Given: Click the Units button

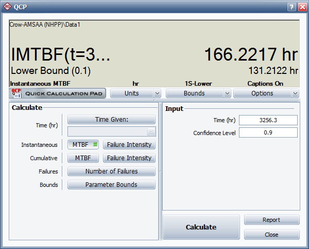Looking at the screenshot, I should pyautogui.click(x=132, y=93).
